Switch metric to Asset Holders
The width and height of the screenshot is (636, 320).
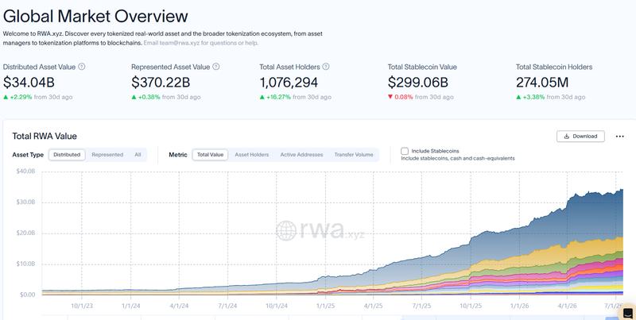point(251,155)
